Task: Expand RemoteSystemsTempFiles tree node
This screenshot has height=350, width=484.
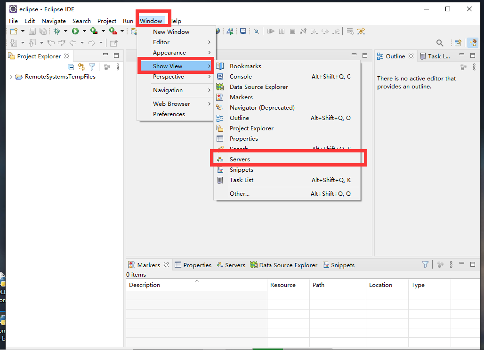Action: (11, 77)
